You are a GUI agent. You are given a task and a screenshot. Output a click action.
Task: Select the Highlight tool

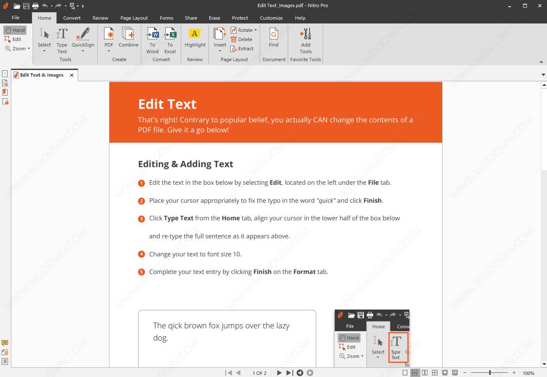click(195, 38)
